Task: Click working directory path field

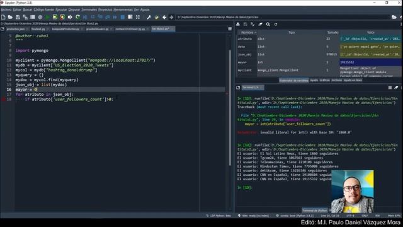Action: coord(283,17)
